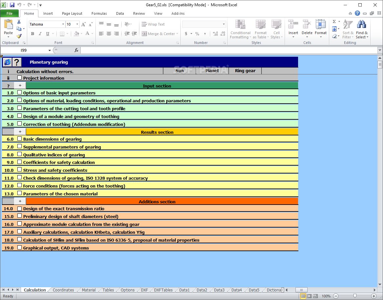Open Microsoft Excel Help icon

(357, 13)
